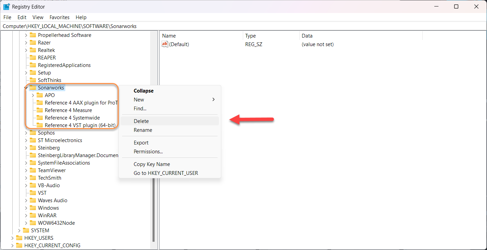Click the Setup folder icon
This screenshot has width=487, height=250.
click(33, 72)
